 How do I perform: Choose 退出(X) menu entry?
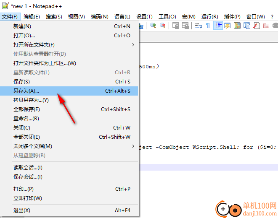click(x=69, y=210)
